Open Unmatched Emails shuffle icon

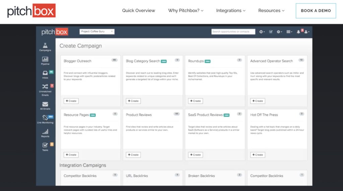pyautogui.click(x=45, y=87)
